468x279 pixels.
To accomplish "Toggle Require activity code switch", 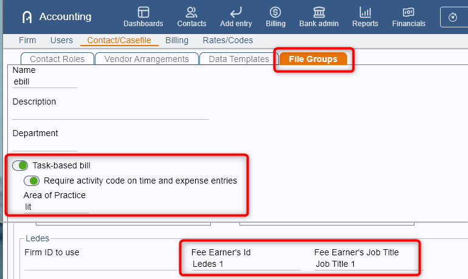I will tap(32, 181).
